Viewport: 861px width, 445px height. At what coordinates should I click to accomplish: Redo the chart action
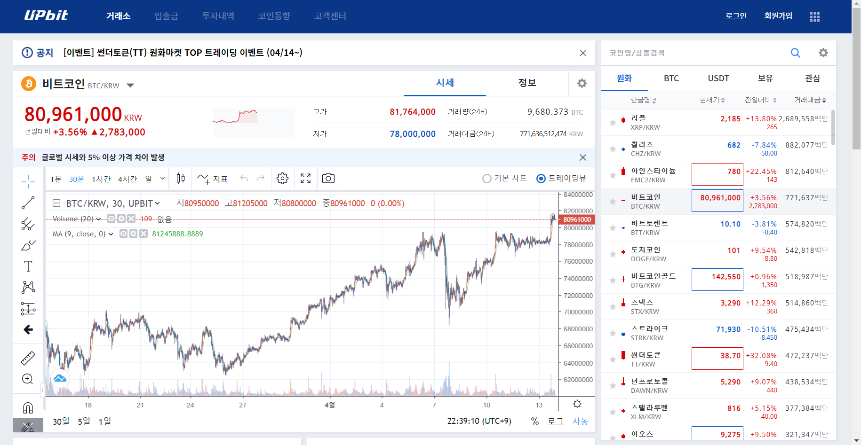pyautogui.click(x=261, y=179)
